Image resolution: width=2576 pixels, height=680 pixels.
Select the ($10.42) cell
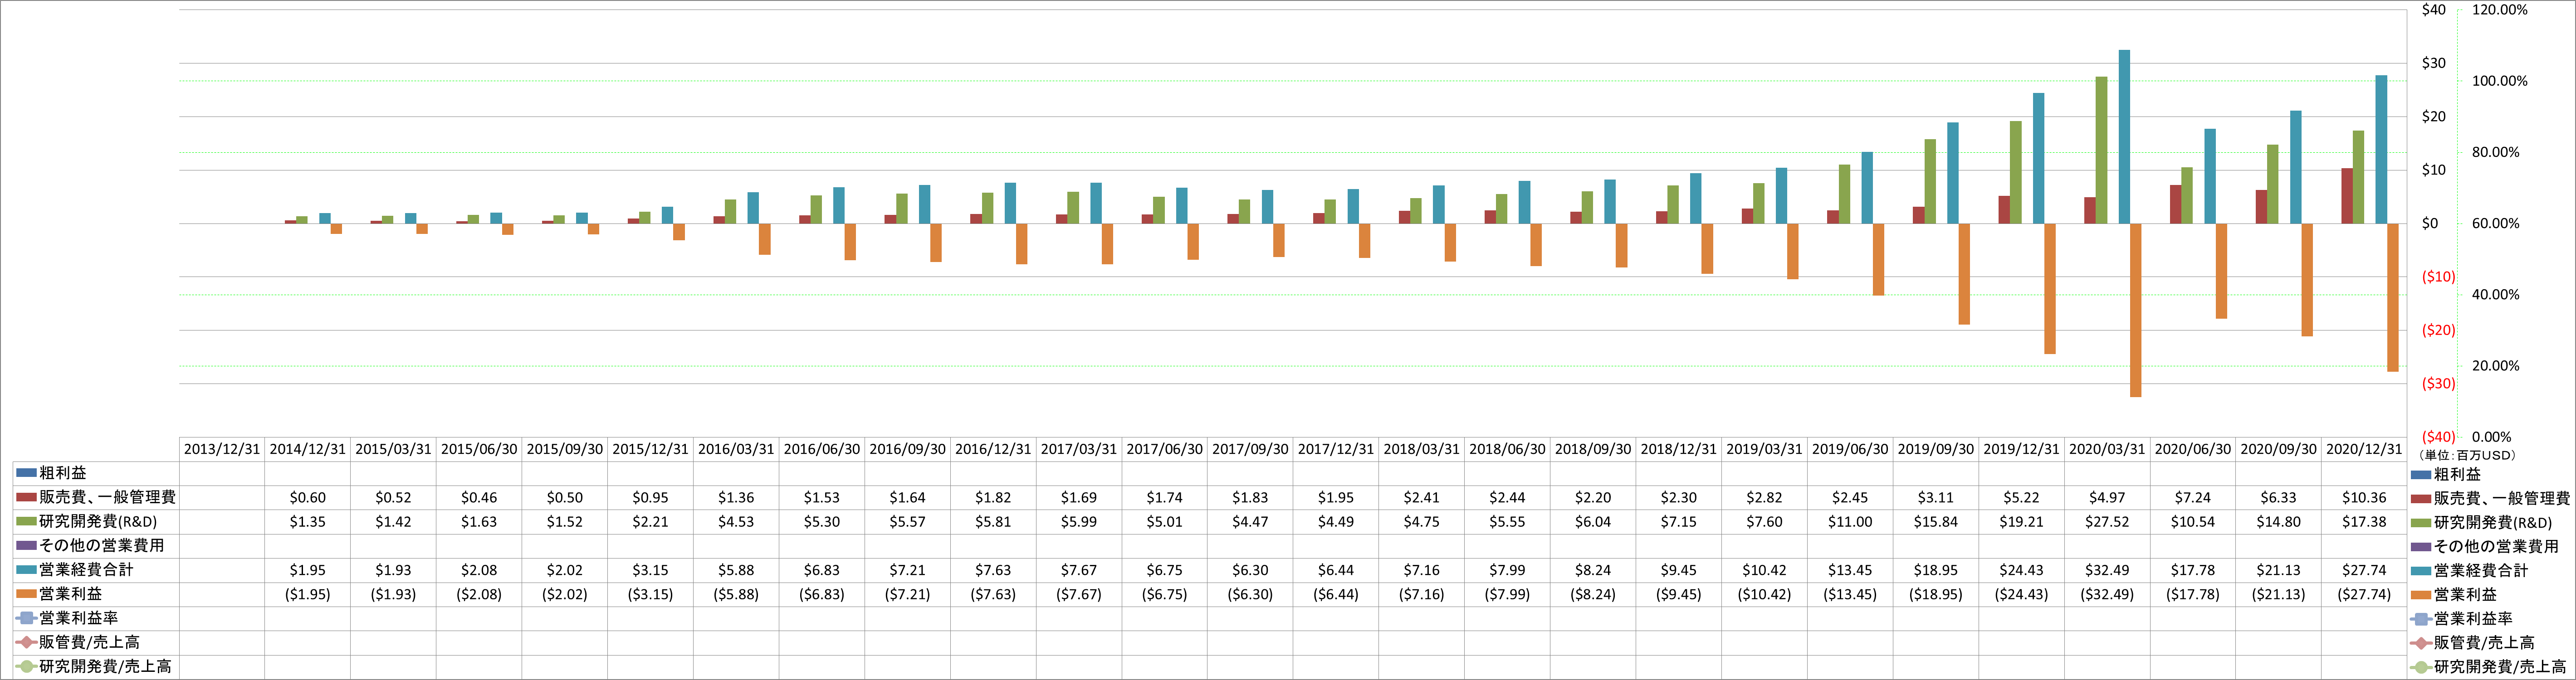[1764, 594]
